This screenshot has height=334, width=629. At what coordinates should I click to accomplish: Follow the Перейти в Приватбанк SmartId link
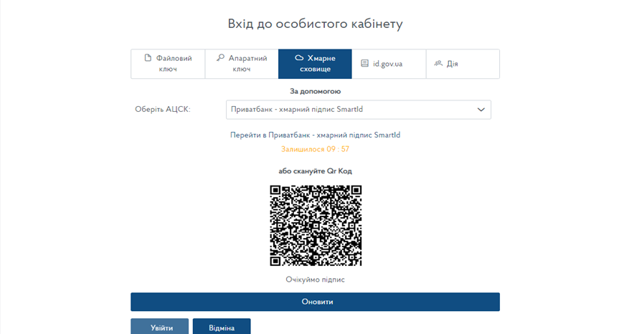pos(315,135)
